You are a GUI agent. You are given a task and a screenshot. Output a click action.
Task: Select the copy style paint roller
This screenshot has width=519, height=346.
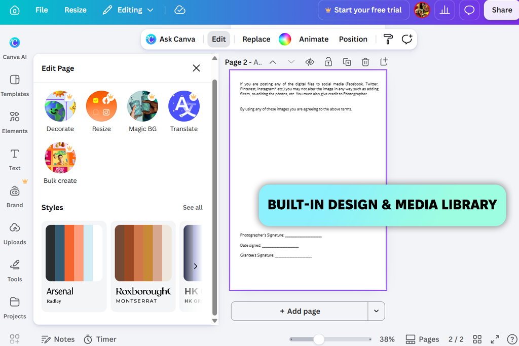coord(388,39)
